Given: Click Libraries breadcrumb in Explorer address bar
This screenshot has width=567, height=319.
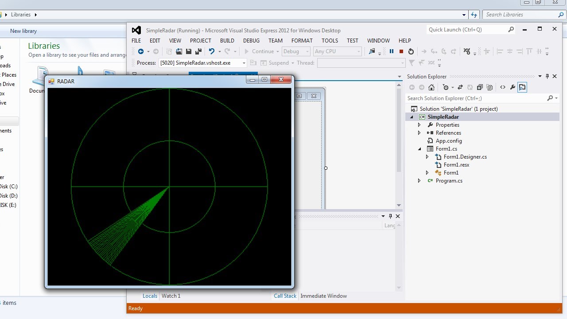Looking at the screenshot, I should 21,15.
